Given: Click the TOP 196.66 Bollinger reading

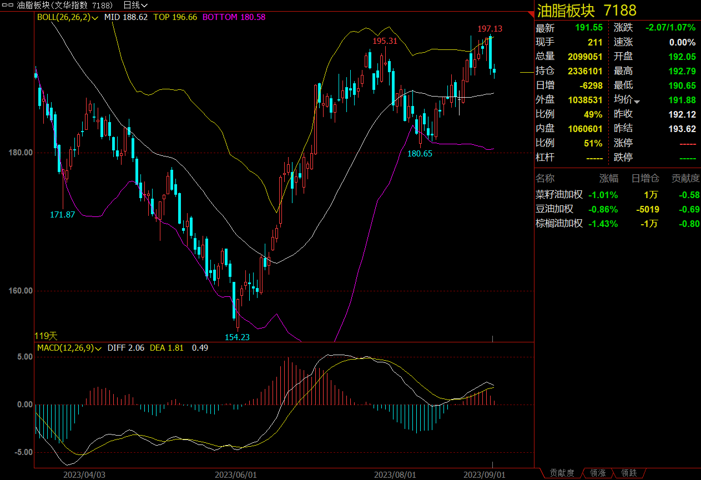Looking at the screenshot, I should point(175,17).
